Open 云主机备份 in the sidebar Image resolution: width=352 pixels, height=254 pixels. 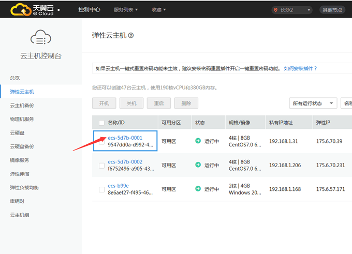pyautogui.click(x=22, y=106)
